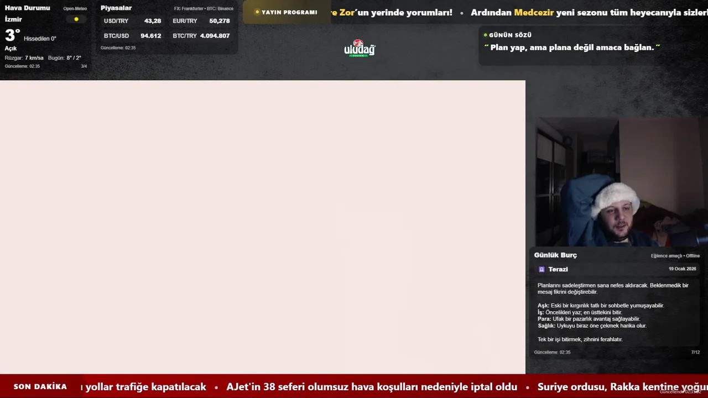Click the yellow dot beside YAYIN PROGRAMI
This screenshot has height=398, width=708.
[257, 12]
